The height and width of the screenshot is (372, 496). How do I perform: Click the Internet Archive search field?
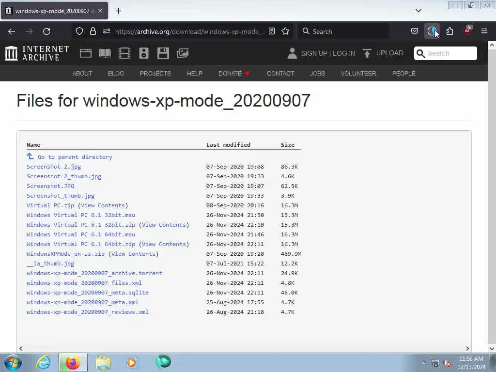click(x=446, y=53)
